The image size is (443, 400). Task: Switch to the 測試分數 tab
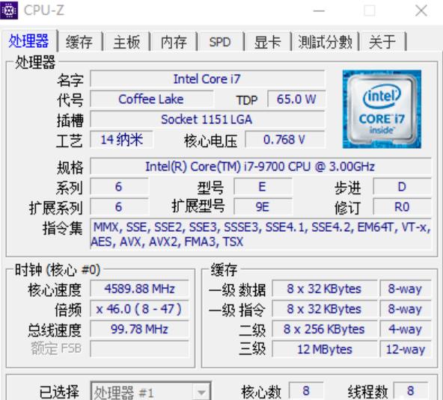[x=326, y=42]
